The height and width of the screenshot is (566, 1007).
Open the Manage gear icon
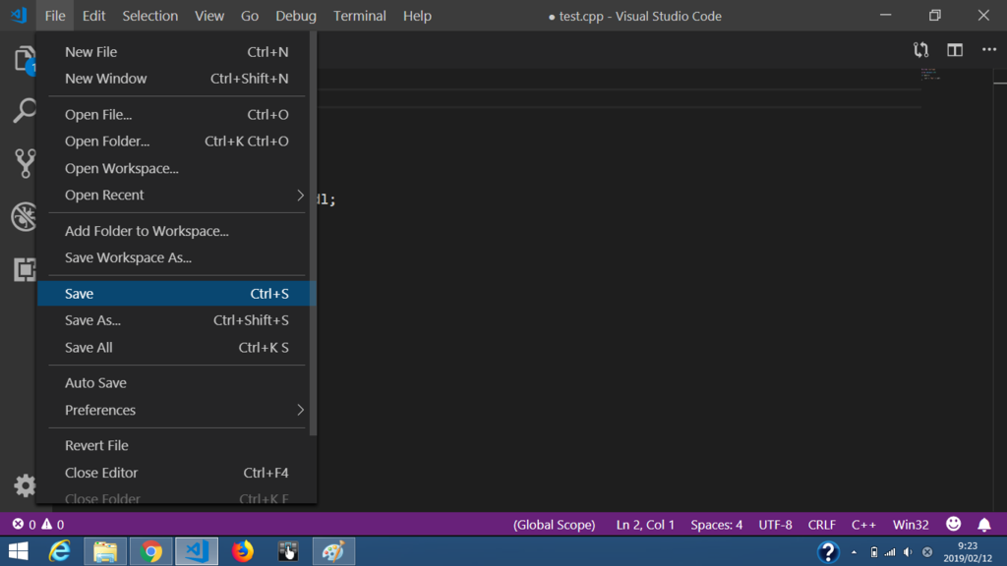pos(25,485)
